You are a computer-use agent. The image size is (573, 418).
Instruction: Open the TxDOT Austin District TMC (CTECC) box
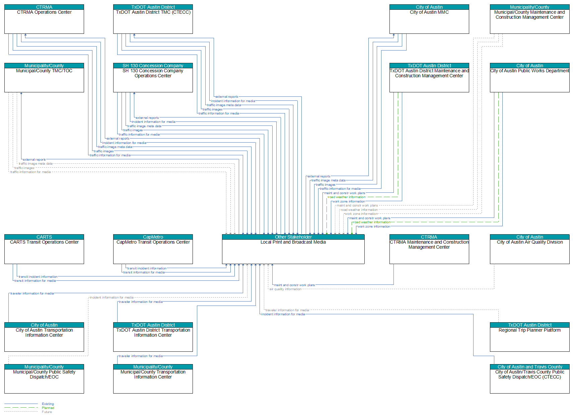[x=153, y=19]
